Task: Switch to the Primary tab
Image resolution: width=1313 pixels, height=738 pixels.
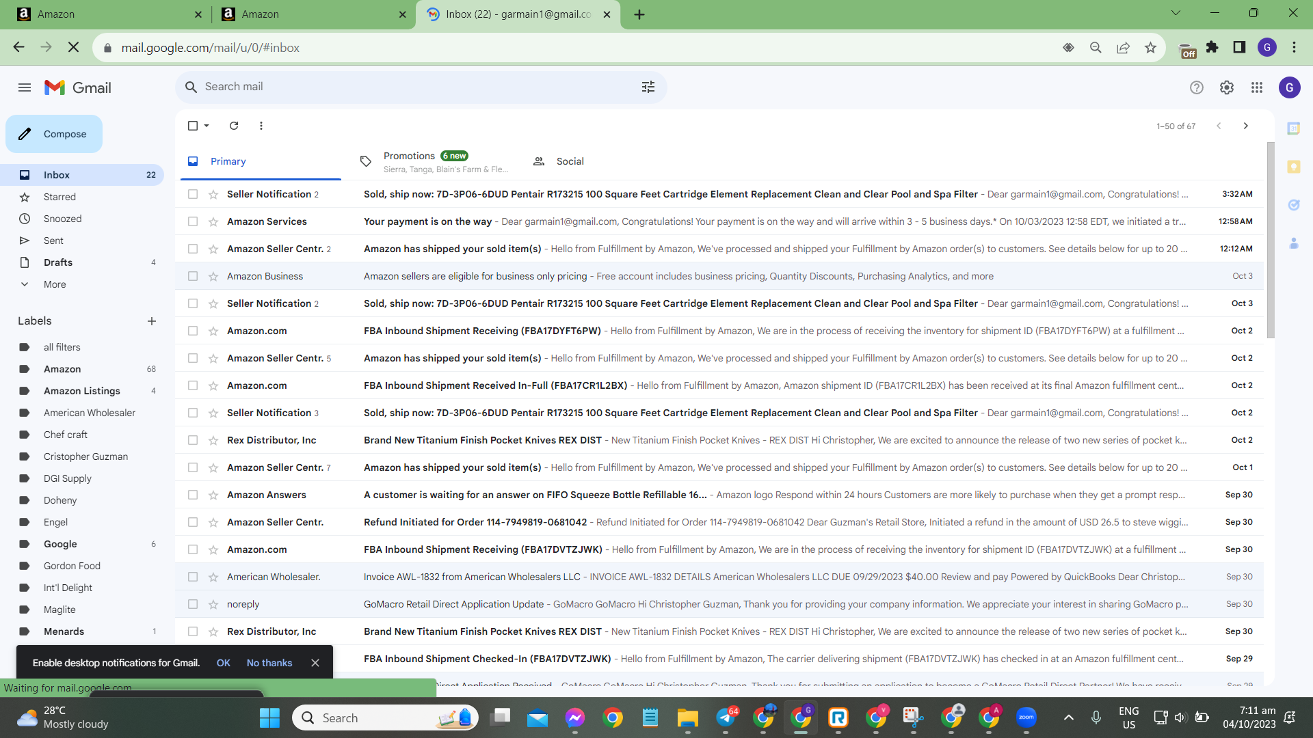Action: (261, 161)
